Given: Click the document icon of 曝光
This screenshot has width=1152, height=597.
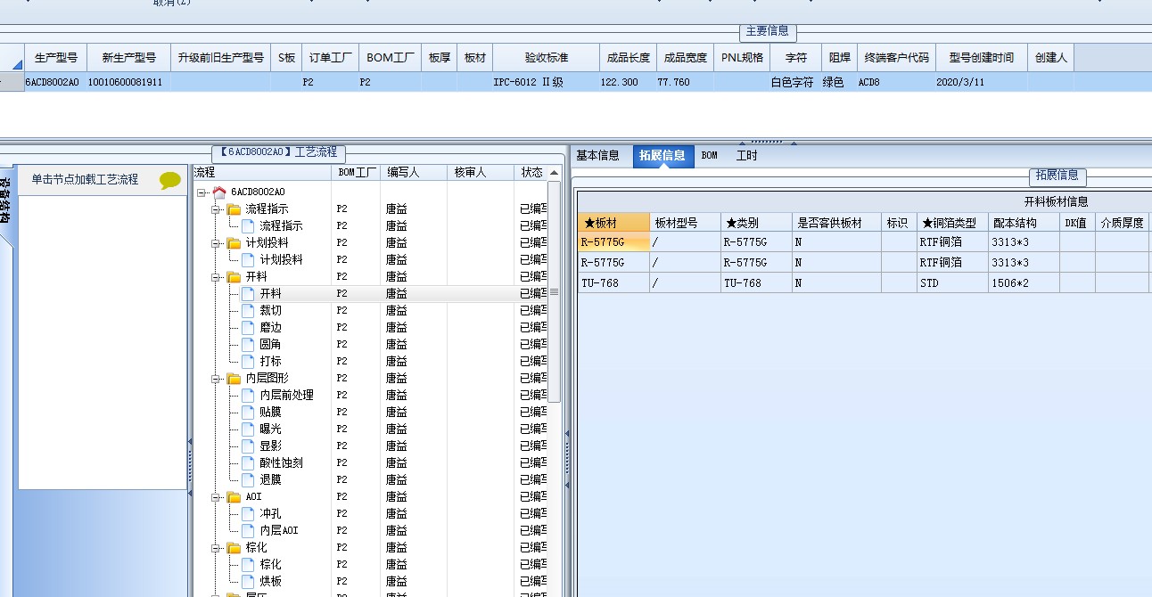Looking at the screenshot, I should tap(248, 429).
